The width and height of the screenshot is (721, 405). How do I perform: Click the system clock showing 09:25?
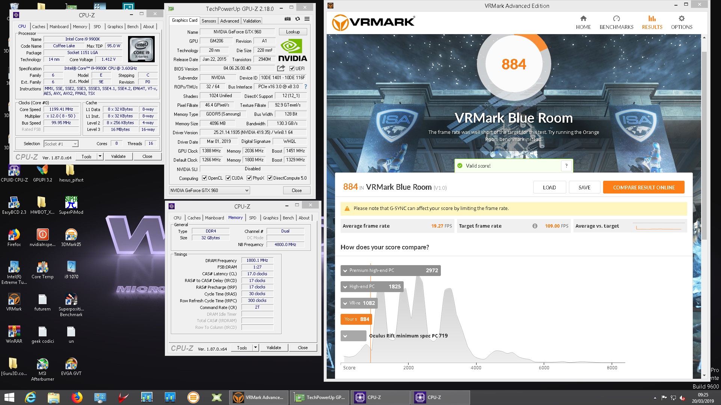tap(703, 395)
